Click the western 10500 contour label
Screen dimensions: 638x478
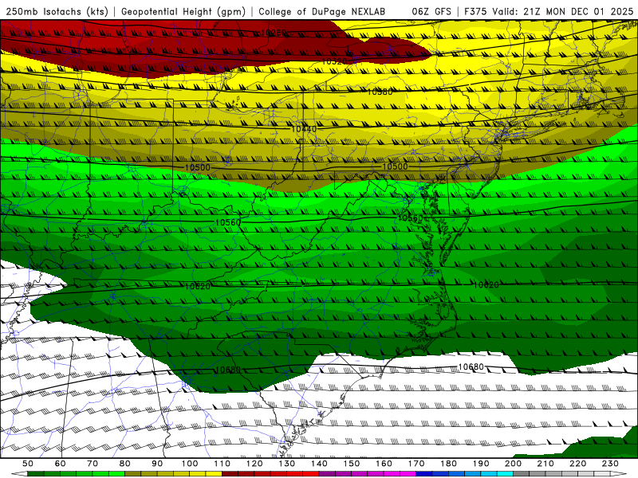pyautogui.click(x=197, y=167)
